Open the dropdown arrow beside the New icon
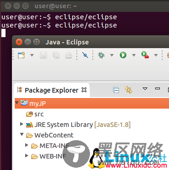 tap(32, 55)
